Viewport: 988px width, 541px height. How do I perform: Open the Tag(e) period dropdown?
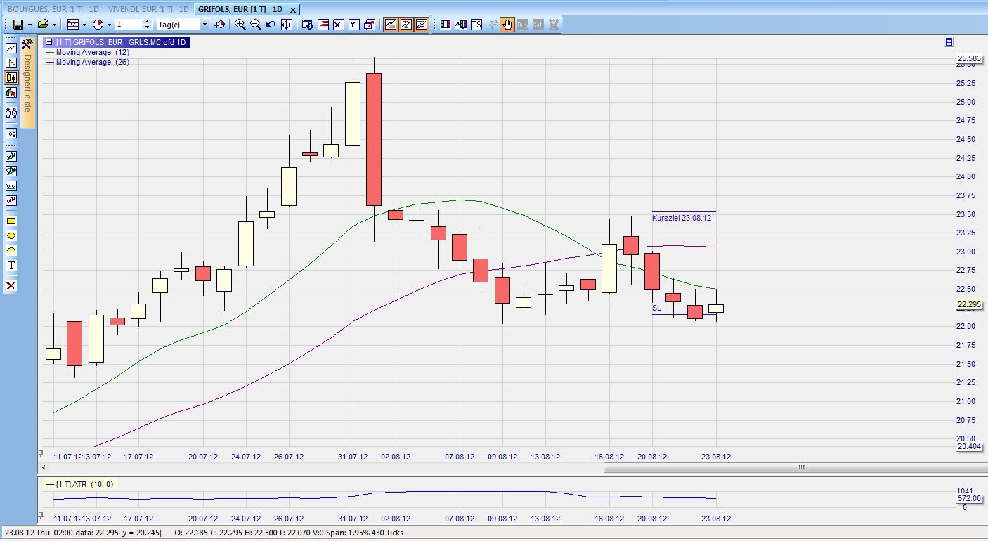pyautogui.click(x=204, y=25)
